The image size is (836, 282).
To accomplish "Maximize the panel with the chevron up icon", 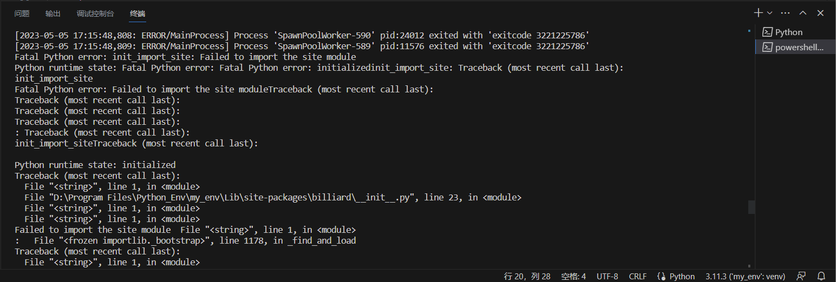I will pos(803,13).
